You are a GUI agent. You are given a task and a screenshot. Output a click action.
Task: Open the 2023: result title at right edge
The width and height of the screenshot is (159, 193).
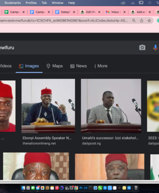(x=153, y=138)
